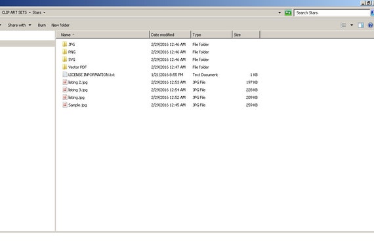The height and width of the screenshot is (242, 374).
Task: Click the Text Document type cell
Action: (205, 75)
